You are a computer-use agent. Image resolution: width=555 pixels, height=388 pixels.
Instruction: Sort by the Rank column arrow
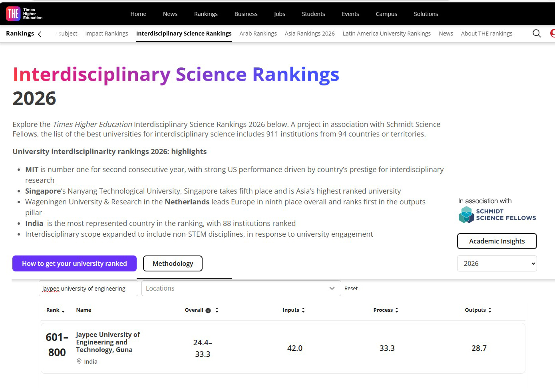(63, 311)
